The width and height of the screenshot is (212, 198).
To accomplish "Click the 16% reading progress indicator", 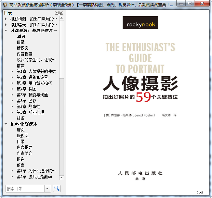I will (200, 192).
